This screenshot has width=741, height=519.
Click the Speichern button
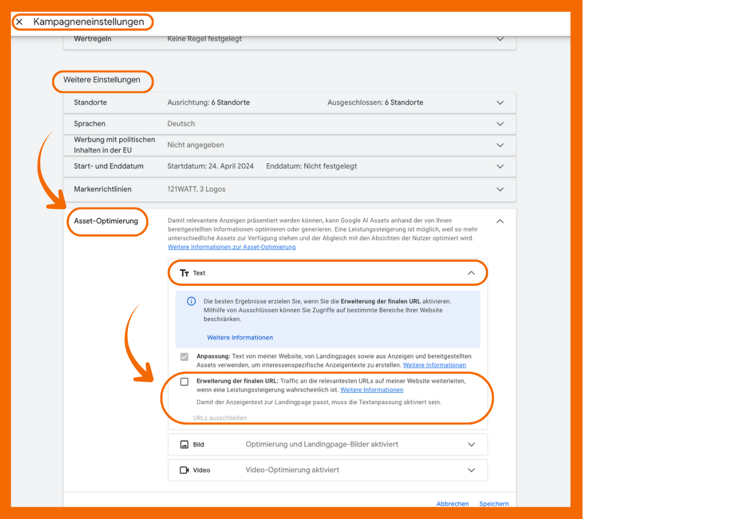coord(494,503)
